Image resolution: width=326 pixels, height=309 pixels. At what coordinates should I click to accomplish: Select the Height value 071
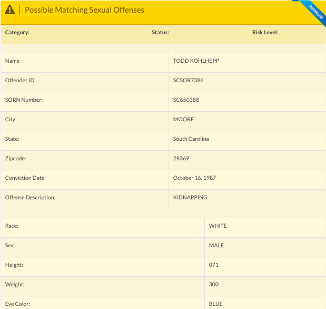[213, 265]
